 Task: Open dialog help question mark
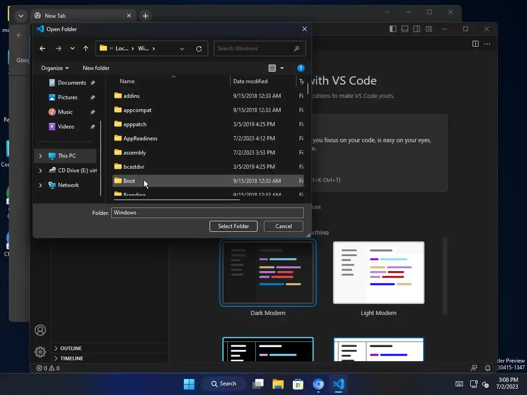301,68
